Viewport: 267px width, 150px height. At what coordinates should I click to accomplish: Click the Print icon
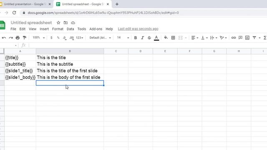click(18, 38)
